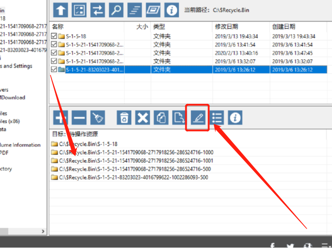Uncheck the S-1-5-18 folder checkbox

tap(54, 36)
